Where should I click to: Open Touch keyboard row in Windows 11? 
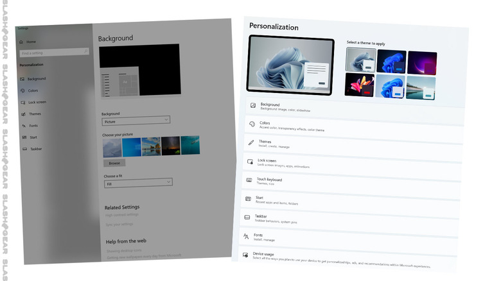click(x=351, y=185)
